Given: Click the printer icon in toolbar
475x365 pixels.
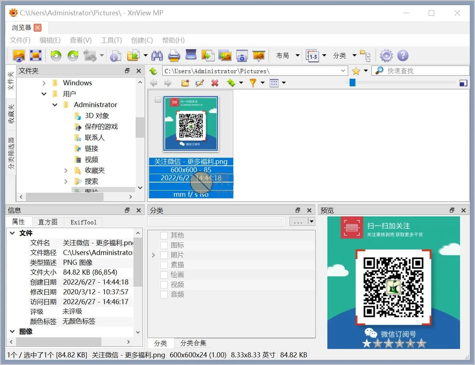Looking at the screenshot, I should (x=174, y=56).
